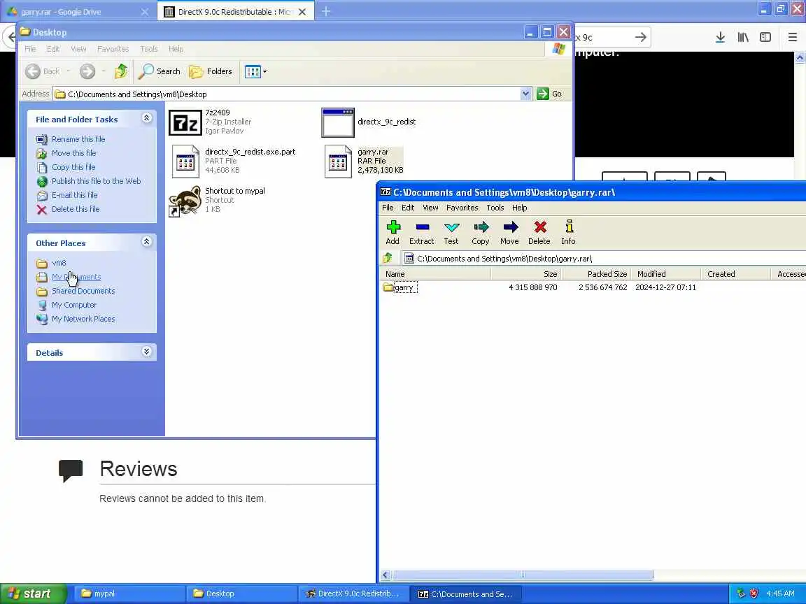Sort 7-Zip list by Packed Size column

click(x=596, y=274)
